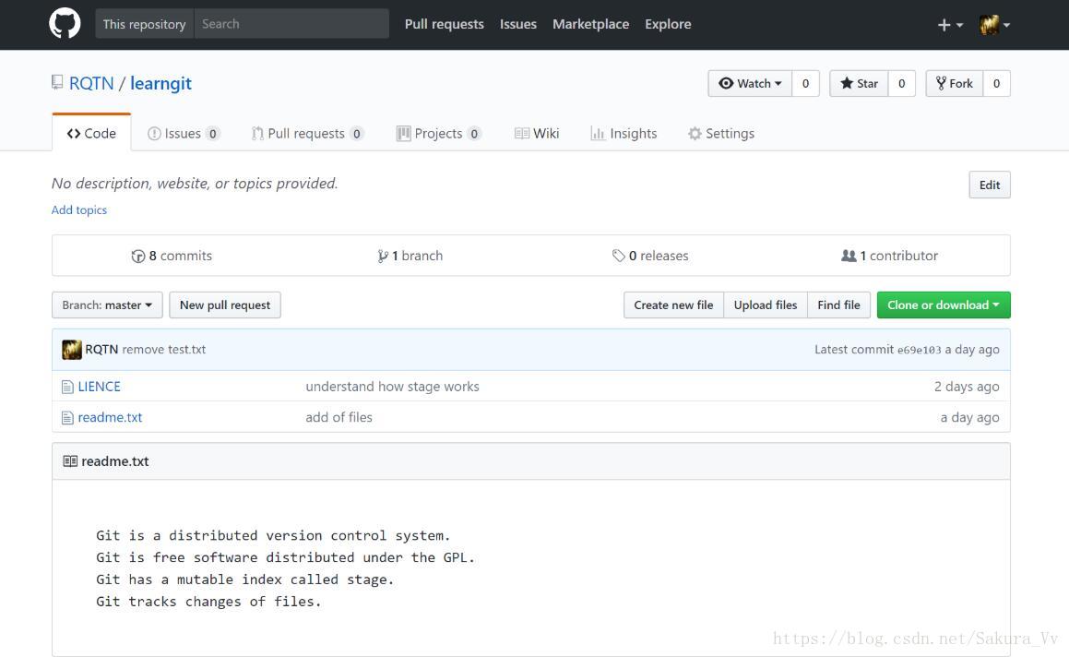
Task: Open the Projects tab
Action: pos(439,134)
